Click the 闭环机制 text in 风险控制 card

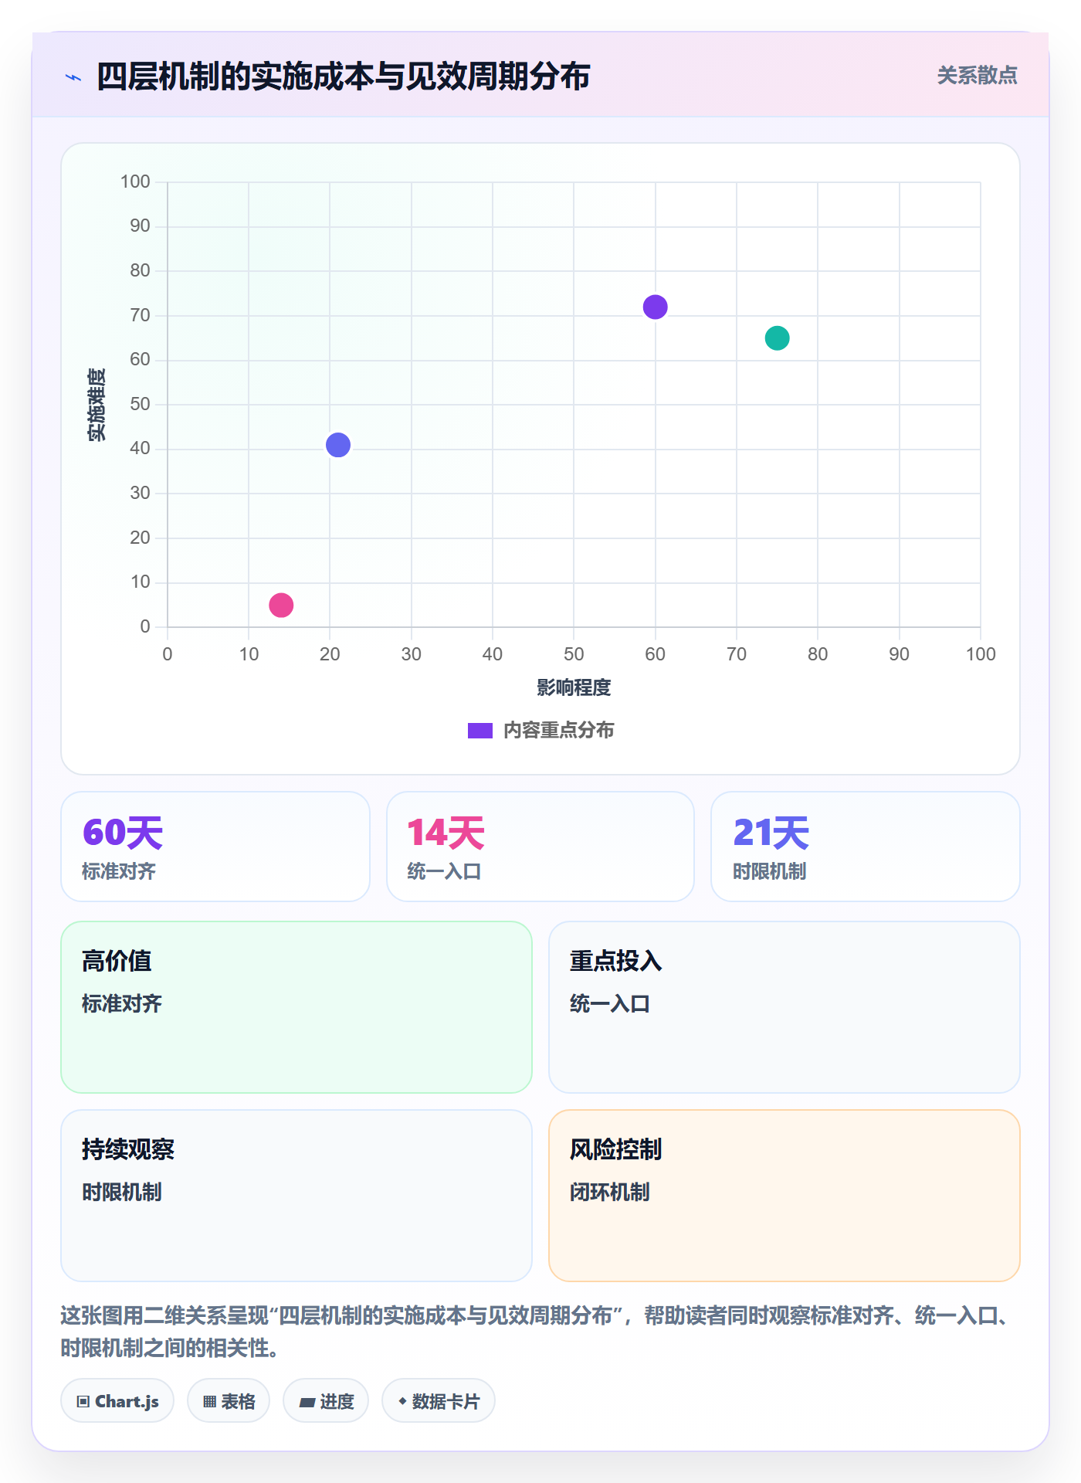tap(609, 1193)
